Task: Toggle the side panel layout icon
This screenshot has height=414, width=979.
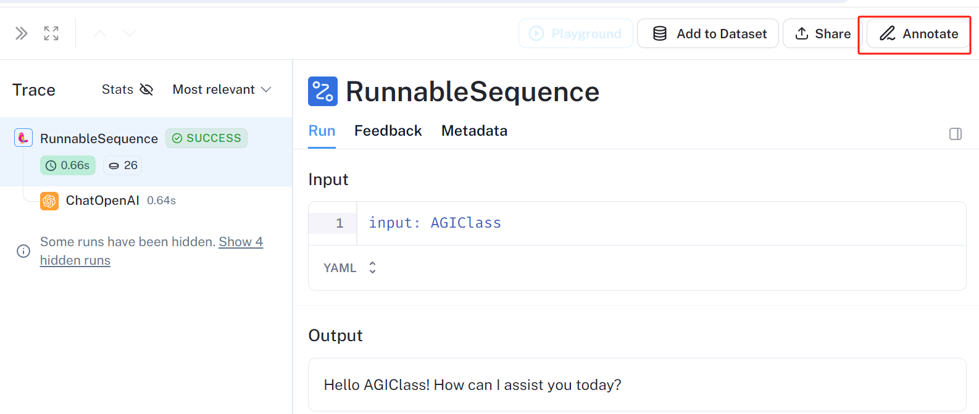Action: 956,134
